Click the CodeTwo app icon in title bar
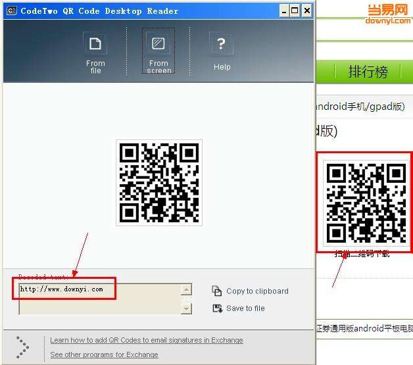The image size is (413, 365). point(11,11)
